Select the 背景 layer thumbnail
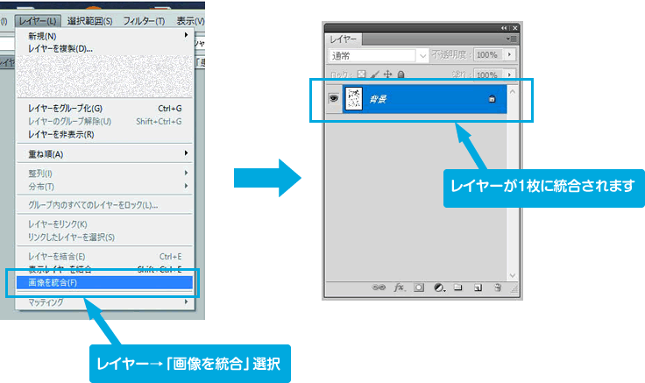645x383 pixels. pyautogui.click(x=355, y=100)
